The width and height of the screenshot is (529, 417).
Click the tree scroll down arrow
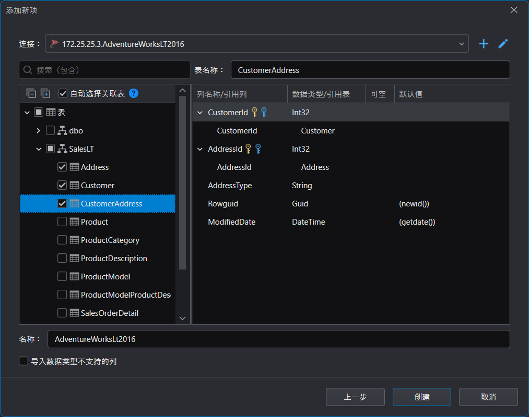tap(183, 318)
